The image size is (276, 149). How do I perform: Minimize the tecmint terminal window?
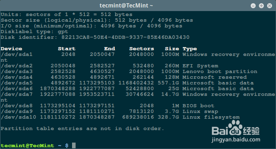click(253, 6)
